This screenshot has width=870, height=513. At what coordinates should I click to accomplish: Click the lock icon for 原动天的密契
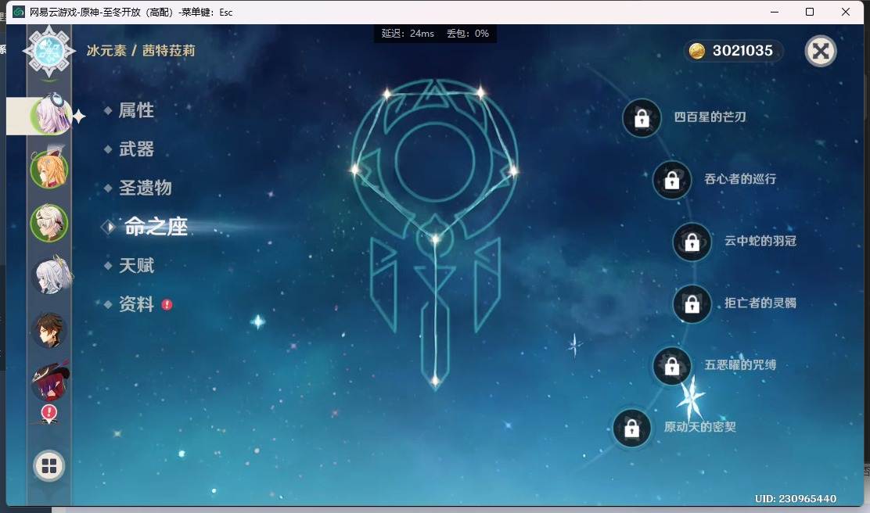(x=632, y=428)
